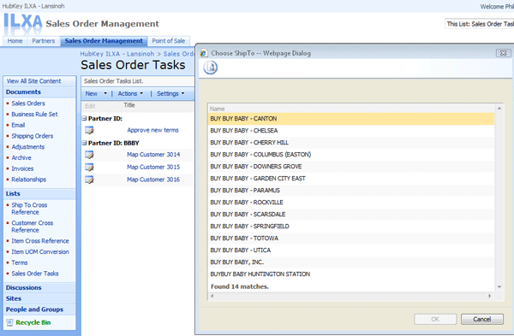Viewport: 514px width, 336px height.
Task: Click the search icon in ShipTo dialog
Action: point(210,68)
